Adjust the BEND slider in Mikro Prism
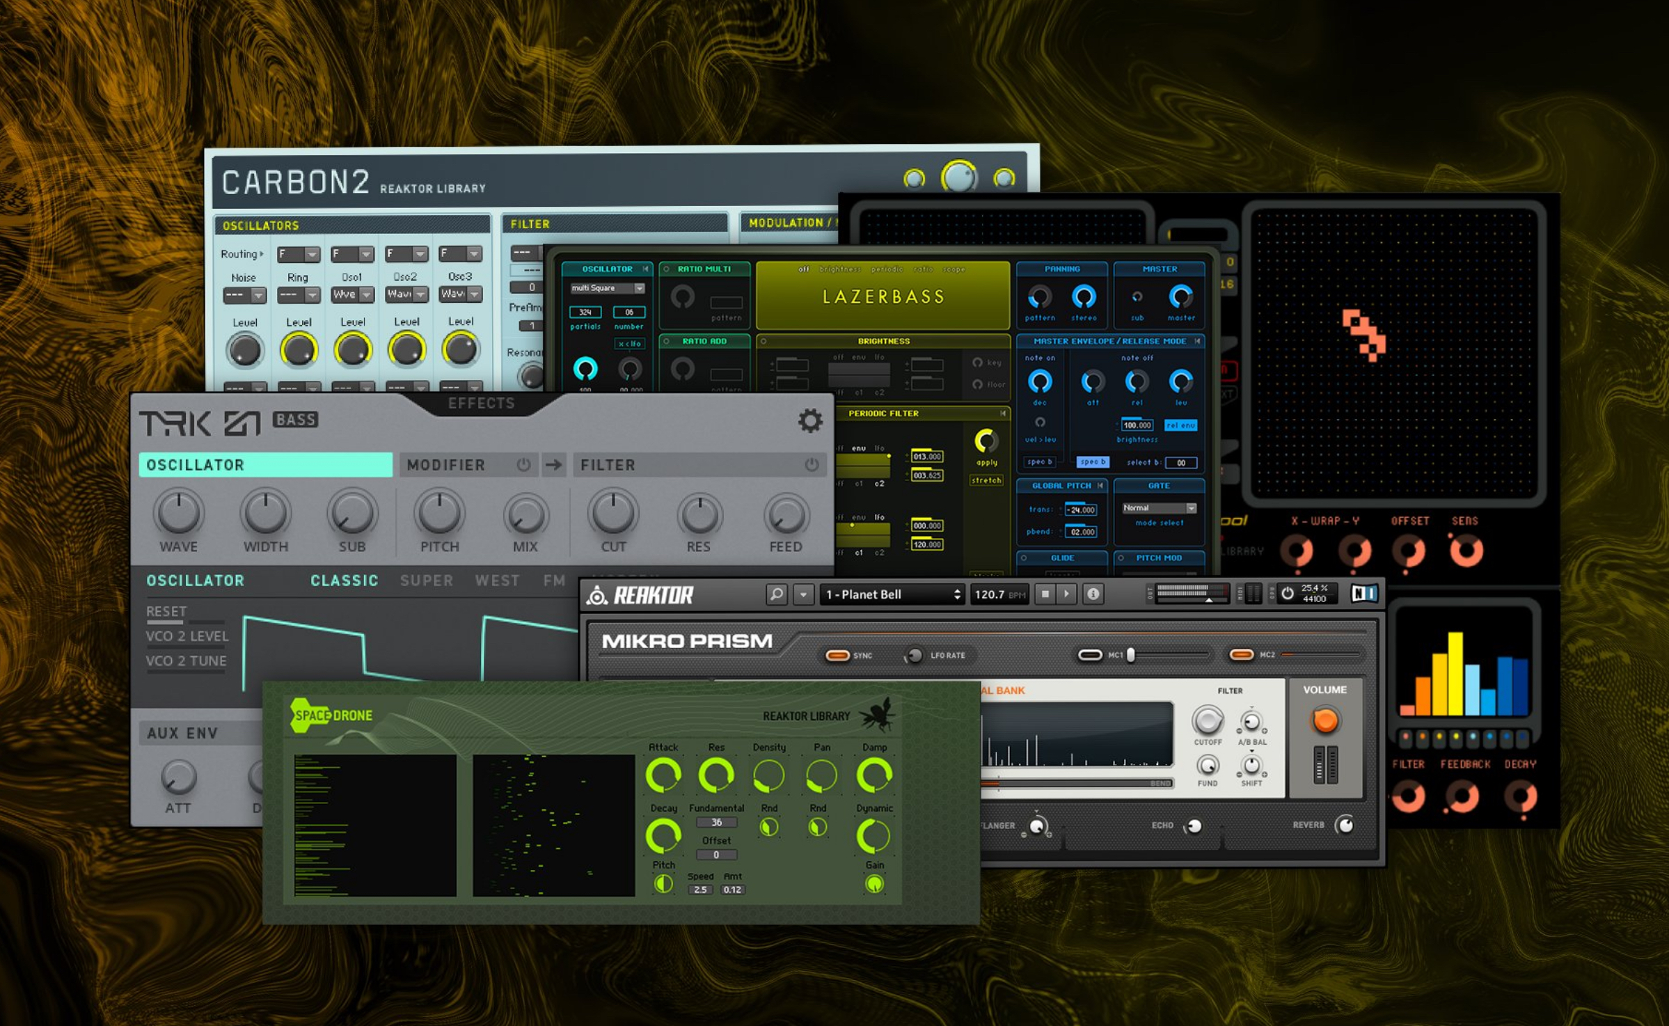 tap(1077, 784)
